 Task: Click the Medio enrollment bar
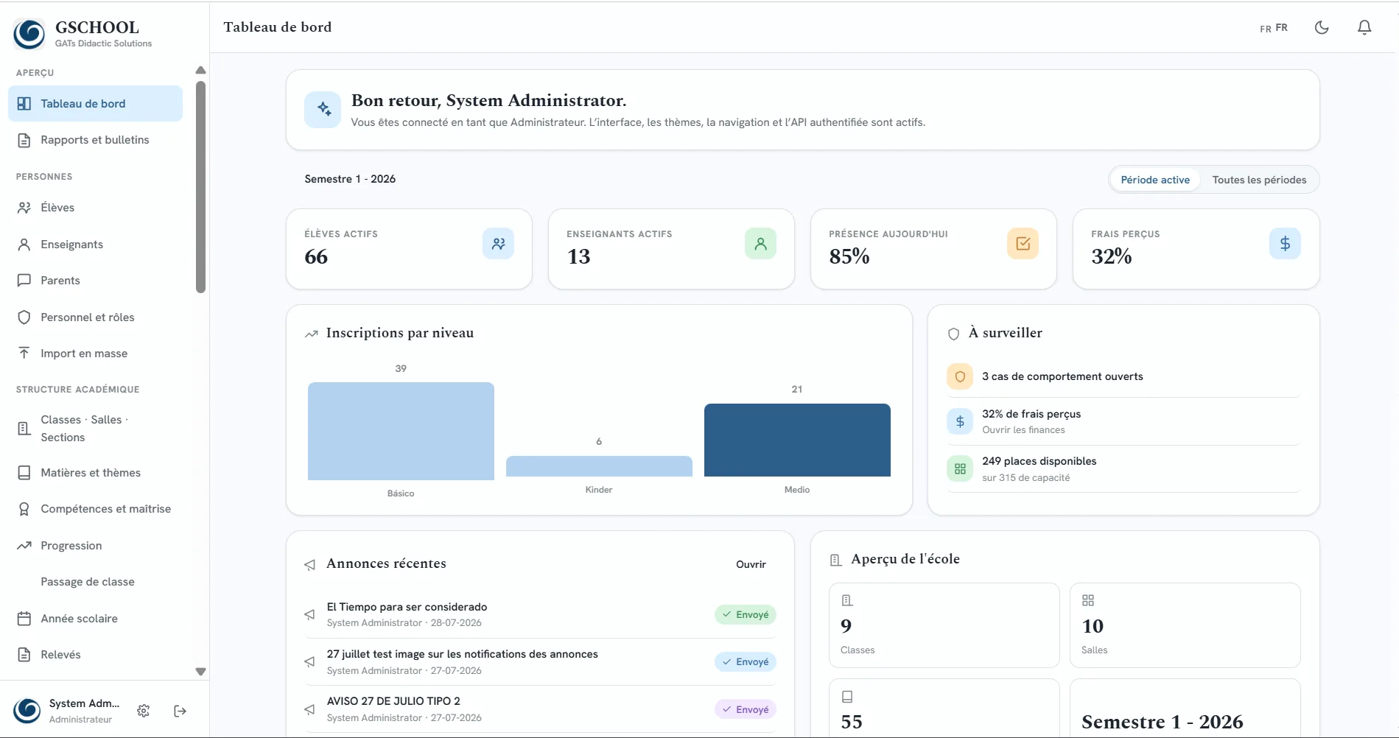pyautogui.click(x=797, y=440)
